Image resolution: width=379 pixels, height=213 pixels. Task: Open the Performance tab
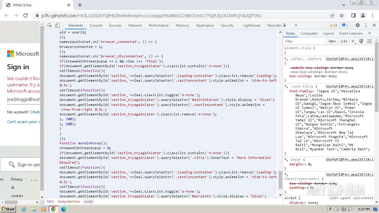(159, 25)
